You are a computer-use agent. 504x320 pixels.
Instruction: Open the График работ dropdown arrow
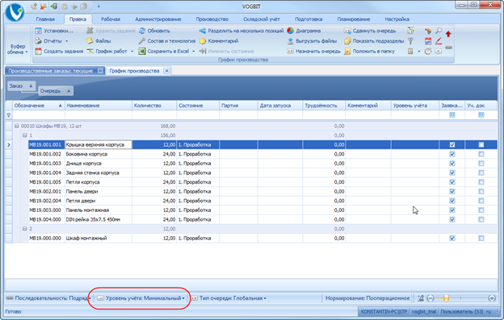click(x=132, y=52)
